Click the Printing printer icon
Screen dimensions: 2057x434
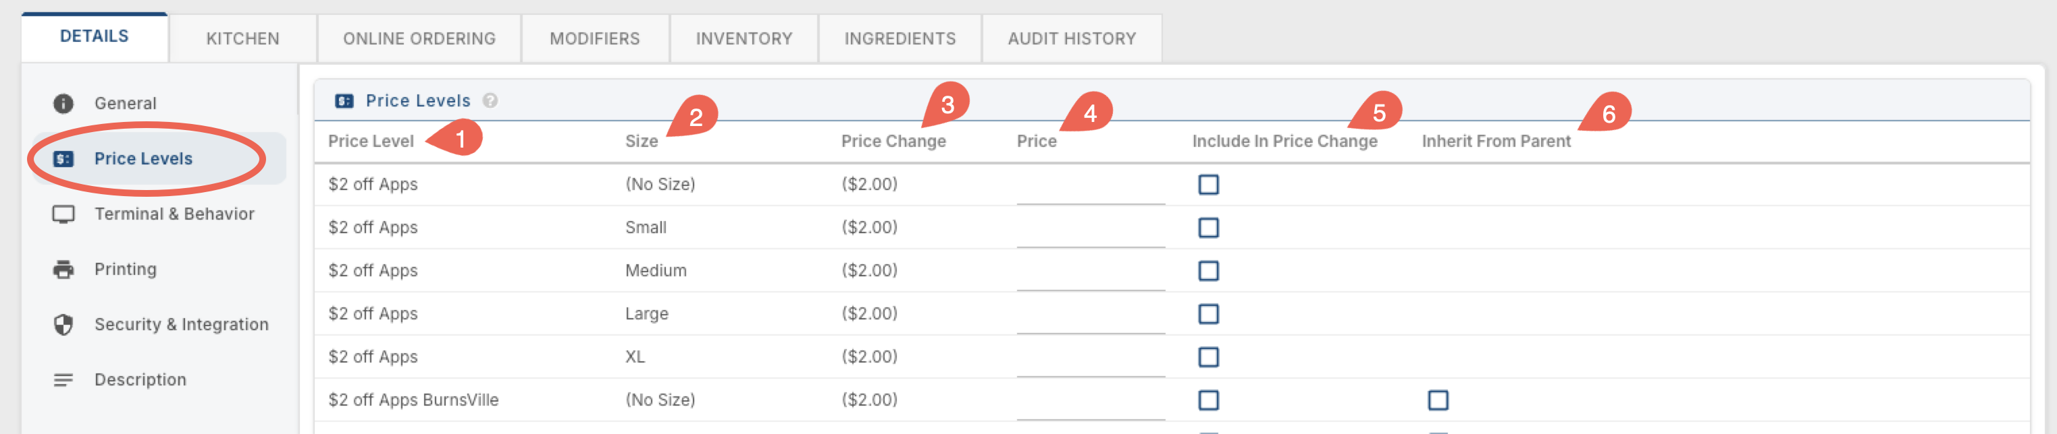(63, 269)
